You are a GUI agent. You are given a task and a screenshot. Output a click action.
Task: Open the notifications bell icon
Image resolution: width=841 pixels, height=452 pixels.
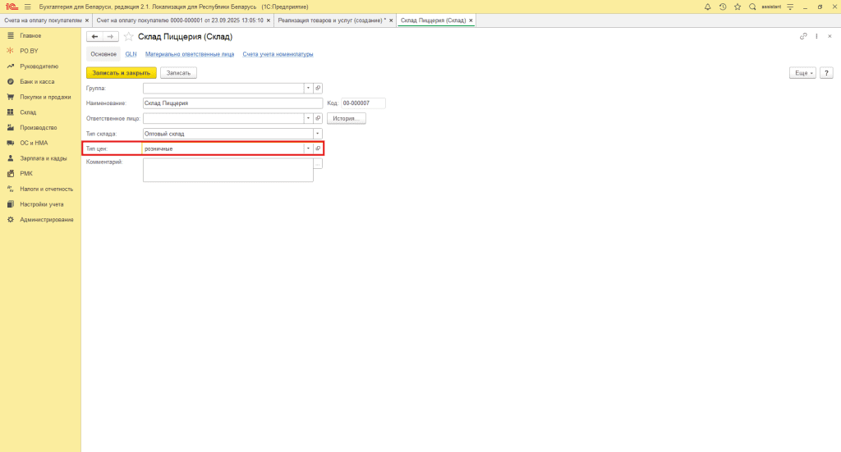click(708, 7)
